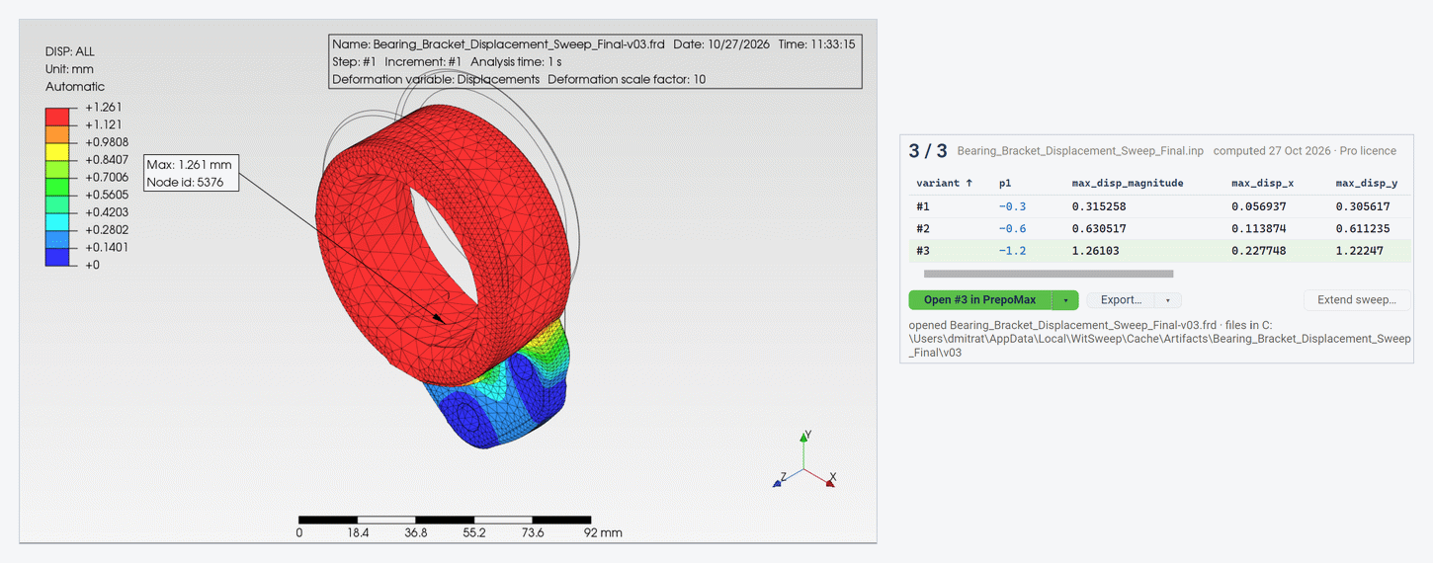The image size is (1433, 563).
Task: Open the p1 value -0.6 link
Action: pyautogui.click(x=1012, y=228)
